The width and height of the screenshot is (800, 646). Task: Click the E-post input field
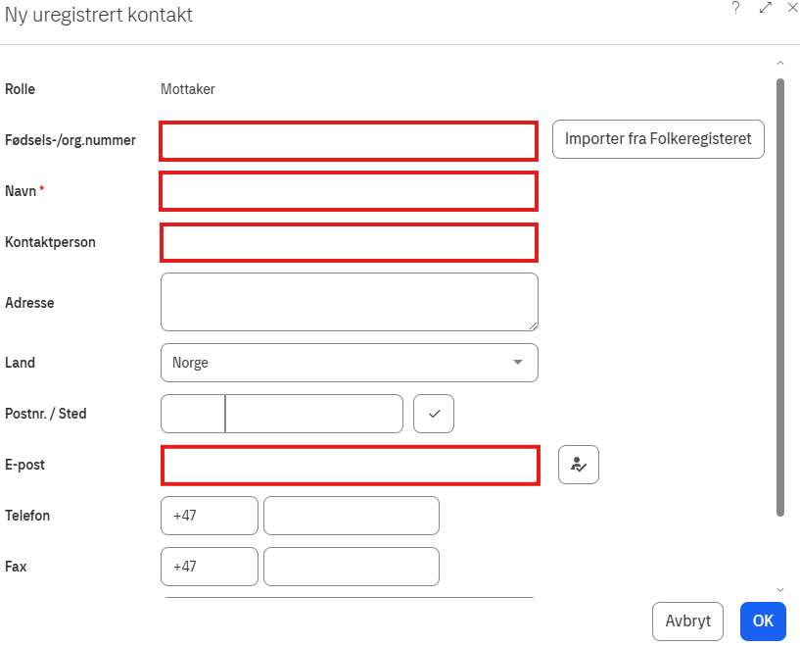[350, 465]
